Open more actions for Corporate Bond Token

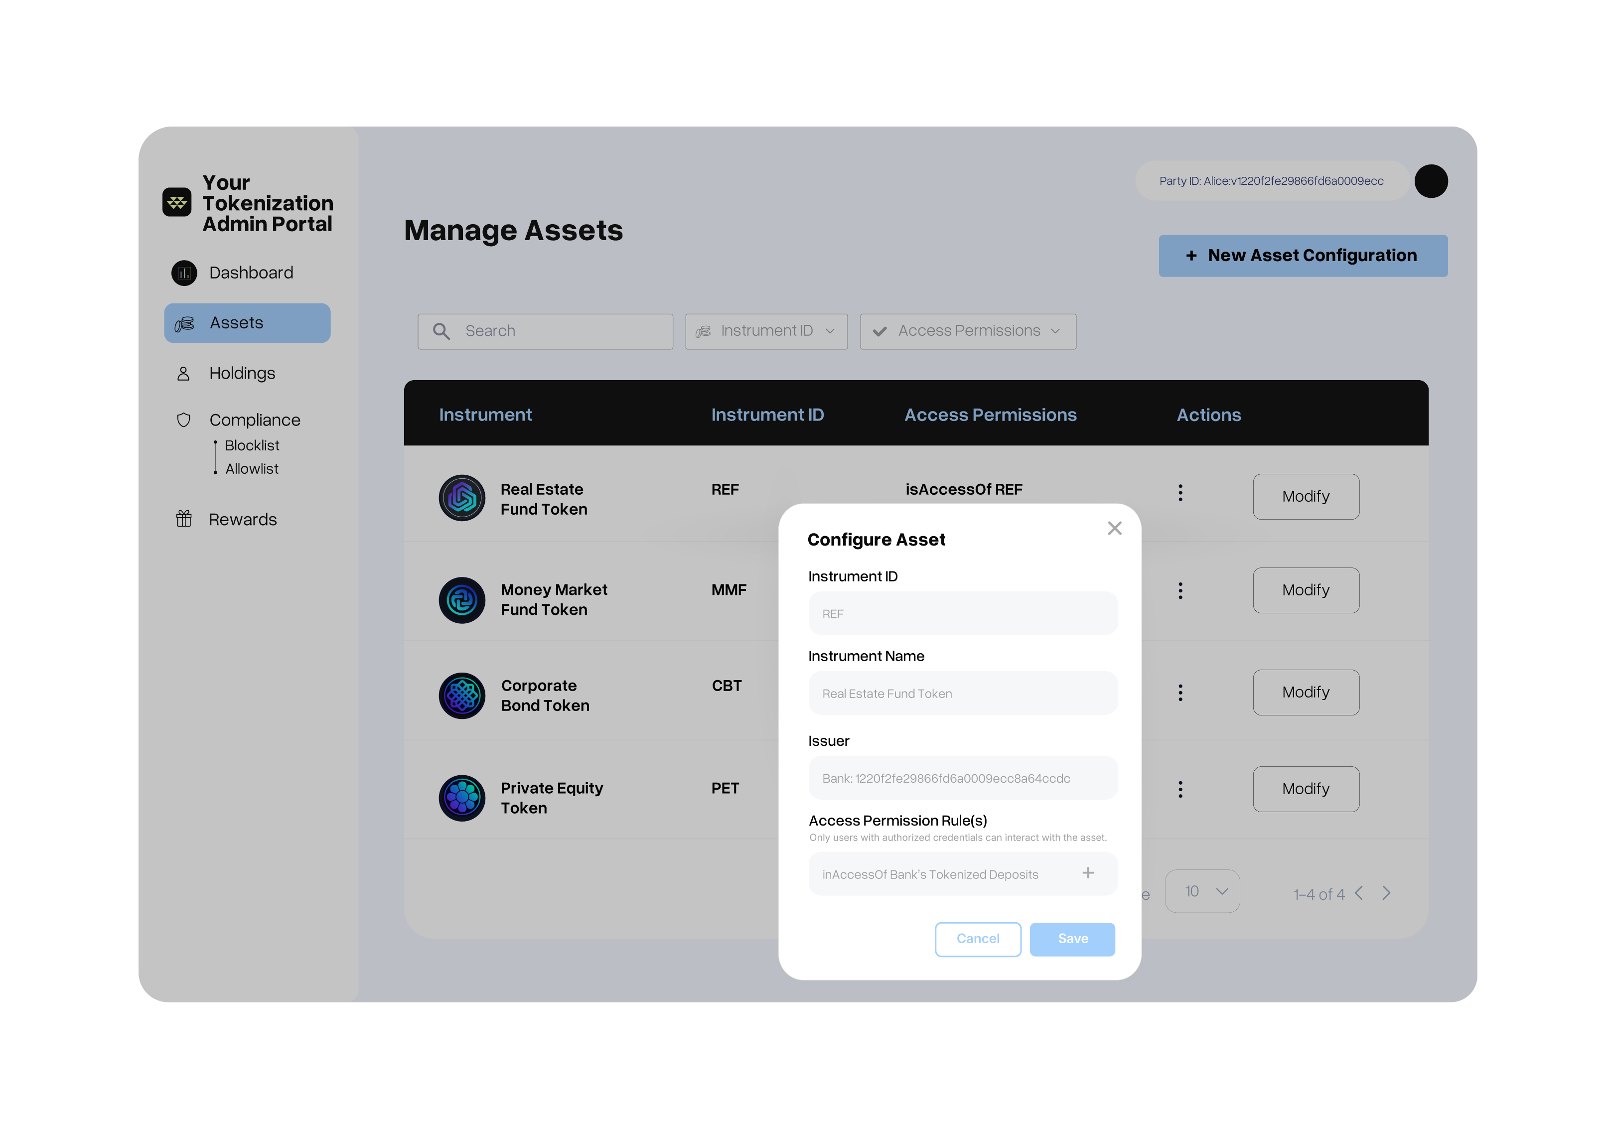(x=1180, y=693)
